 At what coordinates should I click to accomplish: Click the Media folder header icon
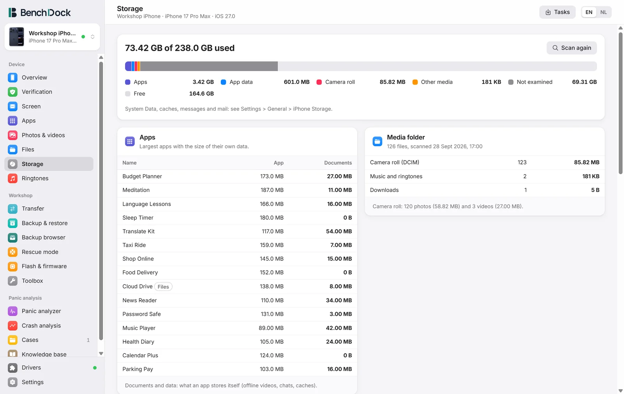point(377,141)
